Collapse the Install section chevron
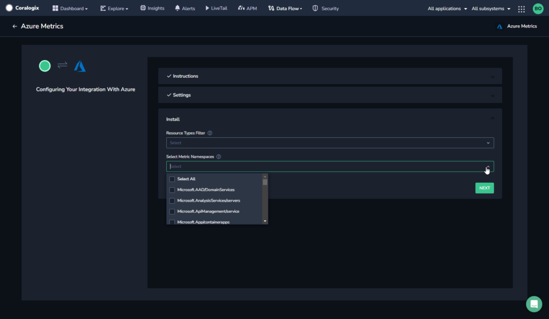549x319 pixels. click(492, 118)
